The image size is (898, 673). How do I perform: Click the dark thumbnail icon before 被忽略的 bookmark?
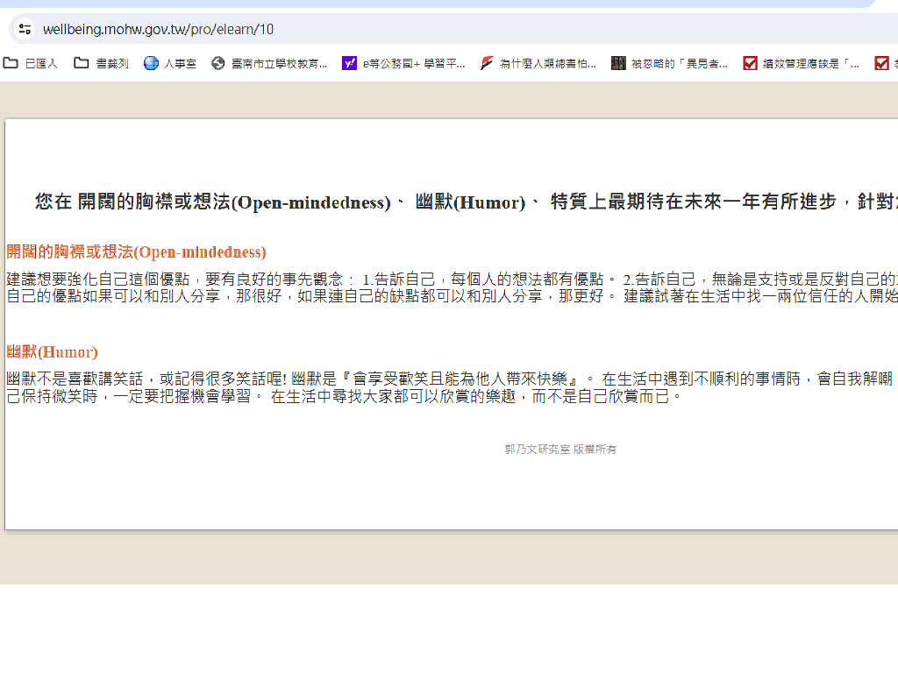(618, 63)
